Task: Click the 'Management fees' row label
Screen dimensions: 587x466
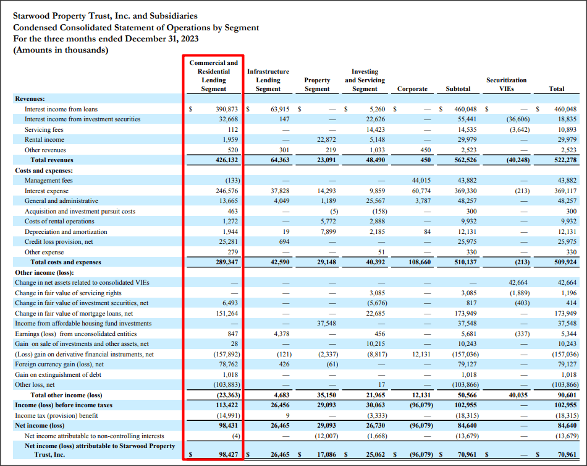Action: pos(49,180)
